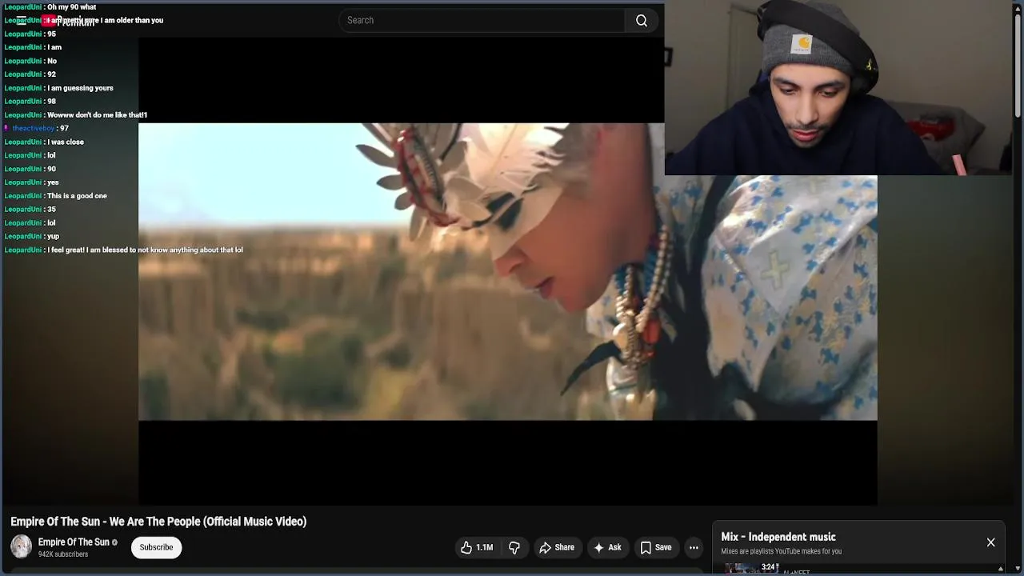The height and width of the screenshot is (576, 1024).
Task: Click the magnifier search button
Action: (642, 20)
